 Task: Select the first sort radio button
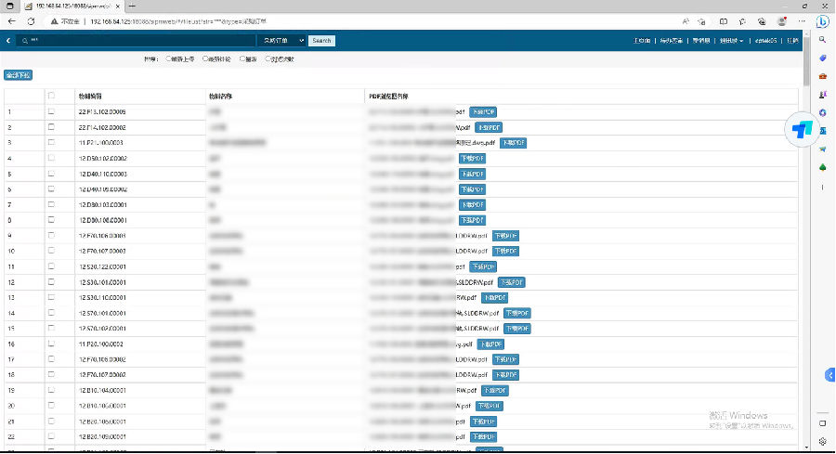(168, 58)
